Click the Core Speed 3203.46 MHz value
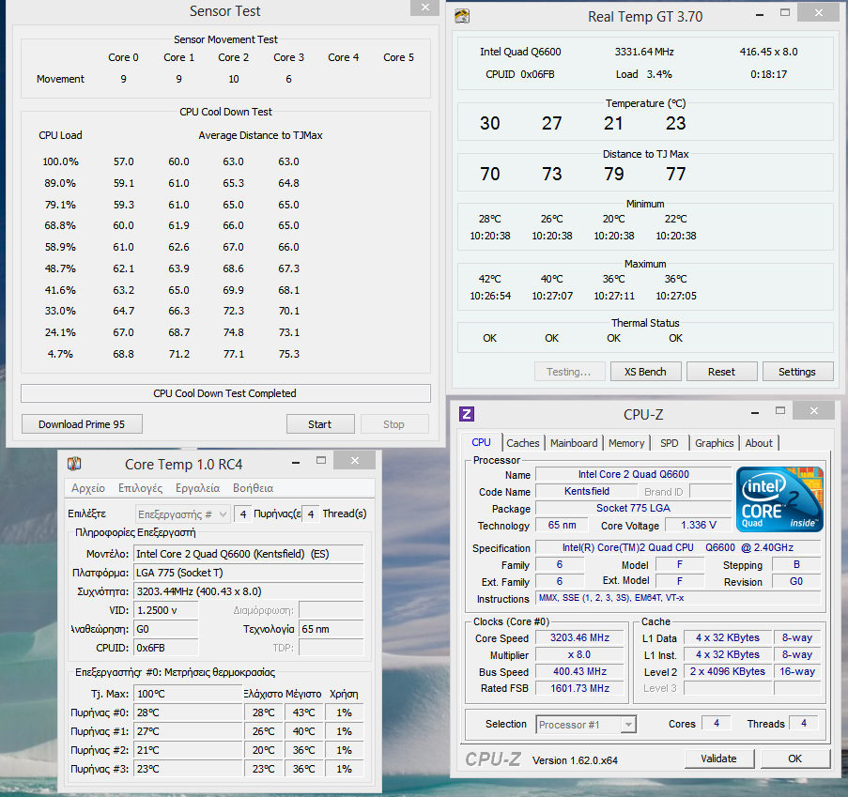 pos(579,638)
